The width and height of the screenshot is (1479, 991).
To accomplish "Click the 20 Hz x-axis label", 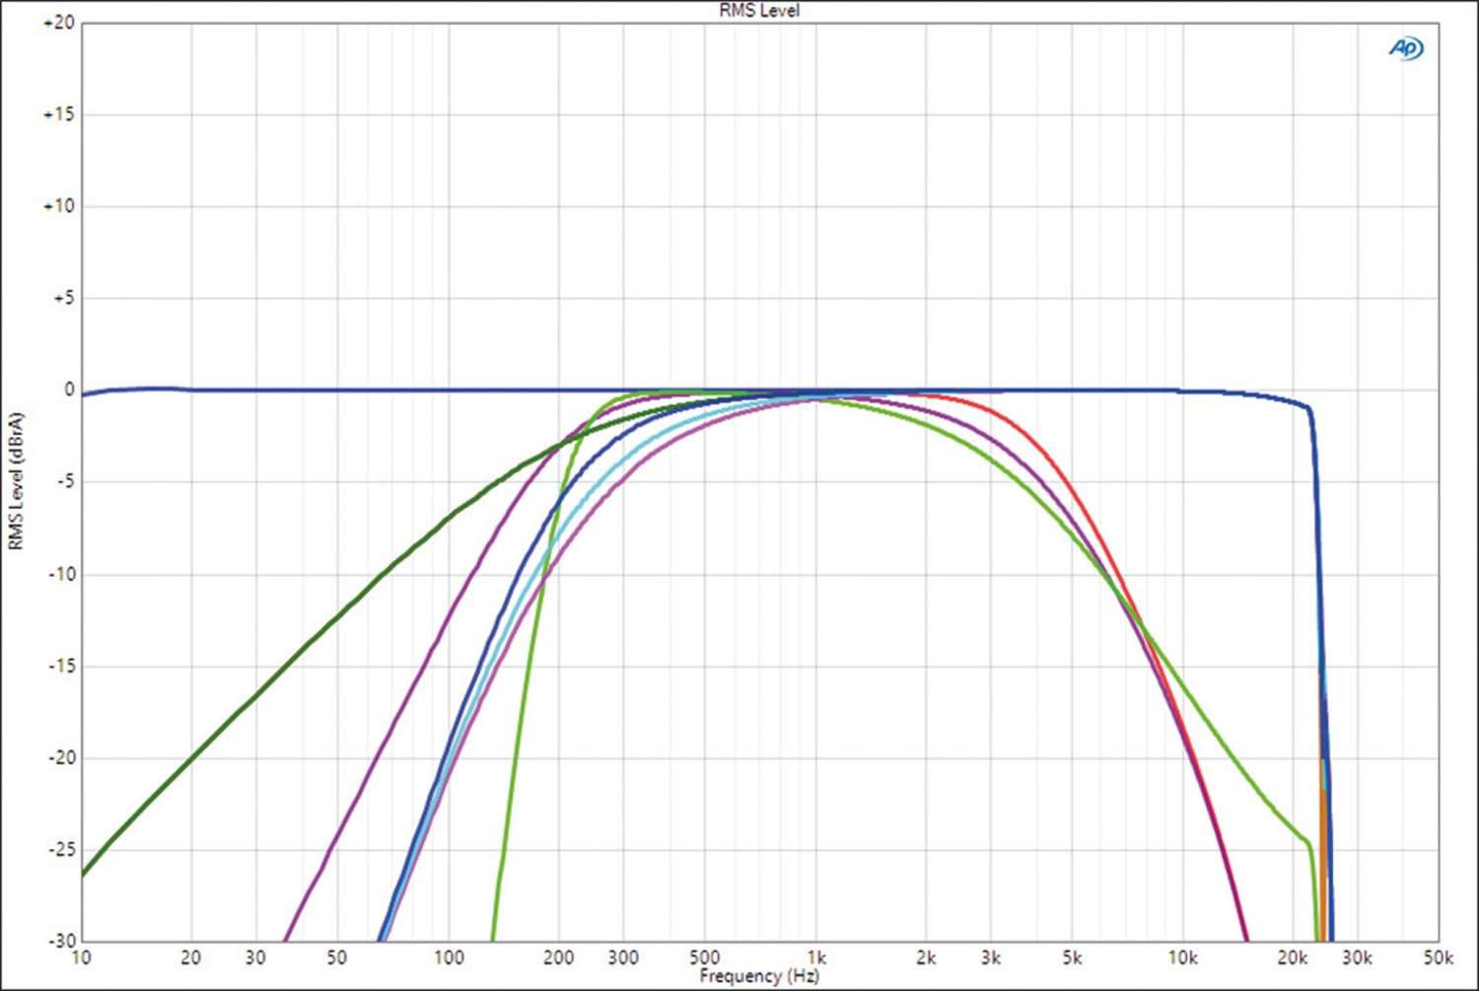I will point(191,957).
